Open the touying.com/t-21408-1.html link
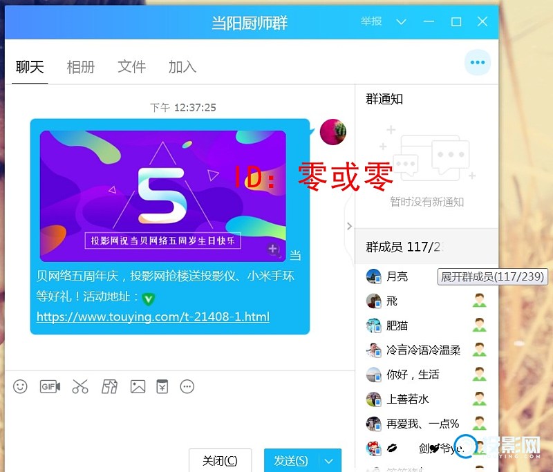Image resolution: width=553 pixels, height=472 pixels. pyautogui.click(x=153, y=317)
